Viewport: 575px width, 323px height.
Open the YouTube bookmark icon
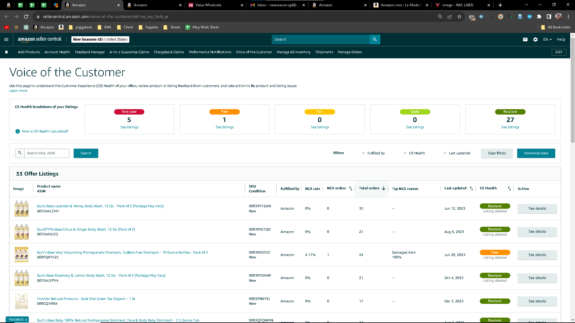click(x=7, y=27)
